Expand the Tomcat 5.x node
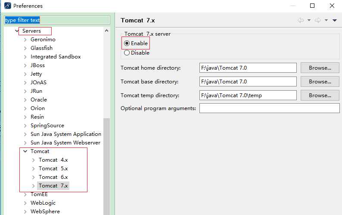The height and width of the screenshot is (215, 342). pyautogui.click(x=33, y=169)
